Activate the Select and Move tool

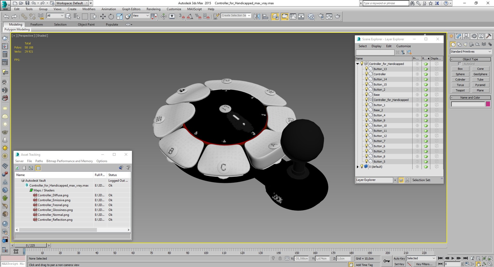[x=103, y=16]
